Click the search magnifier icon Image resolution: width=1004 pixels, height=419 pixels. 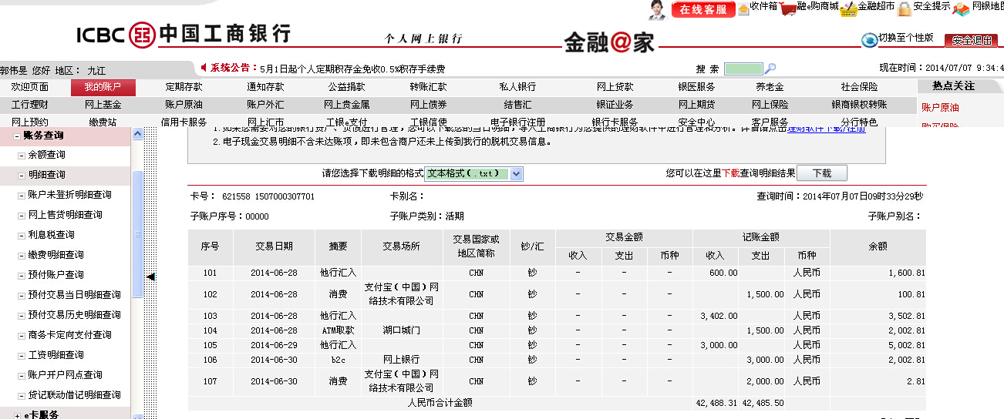click(x=770, y=69)
